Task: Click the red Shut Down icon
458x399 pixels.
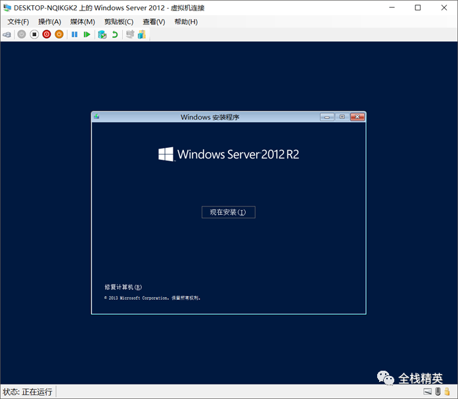Action: click(47, 34)
